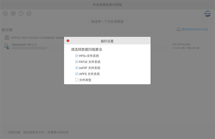The image size is (215, 139).
Task: Click the Macintosh HD usage progress bar
Action: click(90, 48)
